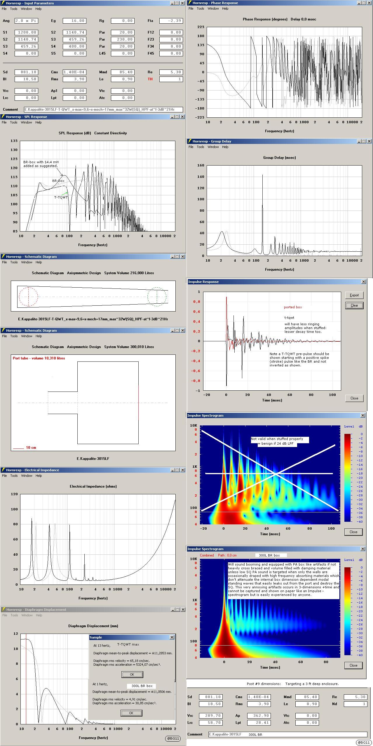
Task: Click the L45 0,00 field
Action: pos(123,53)
